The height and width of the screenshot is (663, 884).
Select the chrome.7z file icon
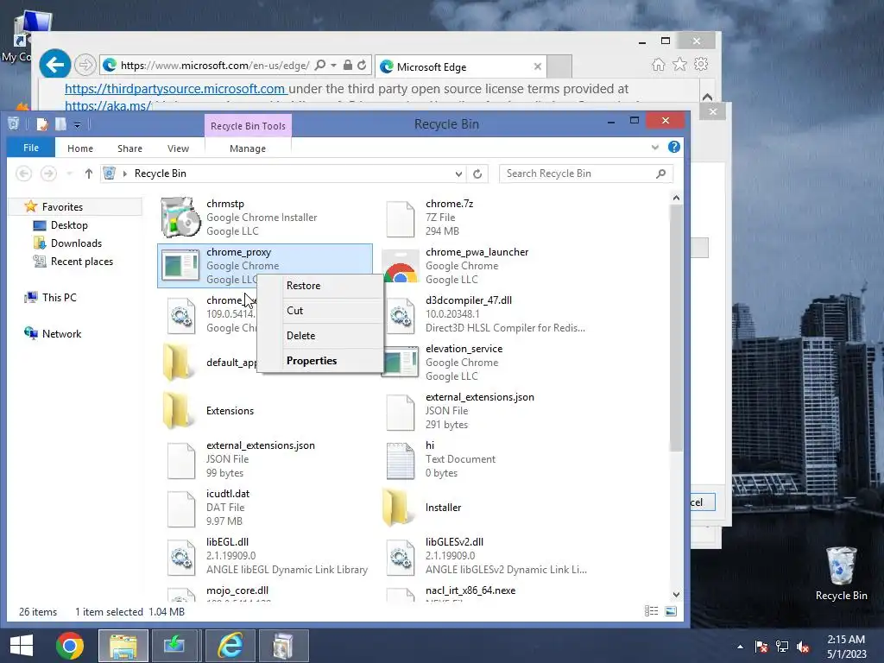pos(401,218)
